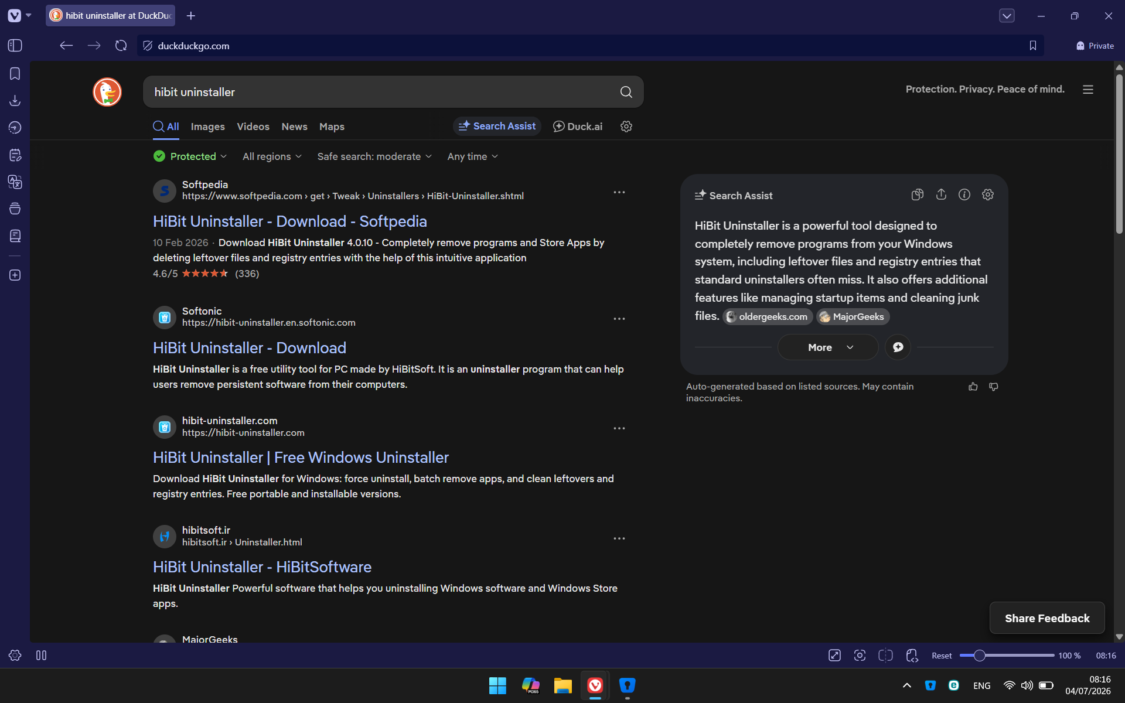Screen dimensions: 1125x703
Task: Go back to the previous page
Action: pos(66,46)
